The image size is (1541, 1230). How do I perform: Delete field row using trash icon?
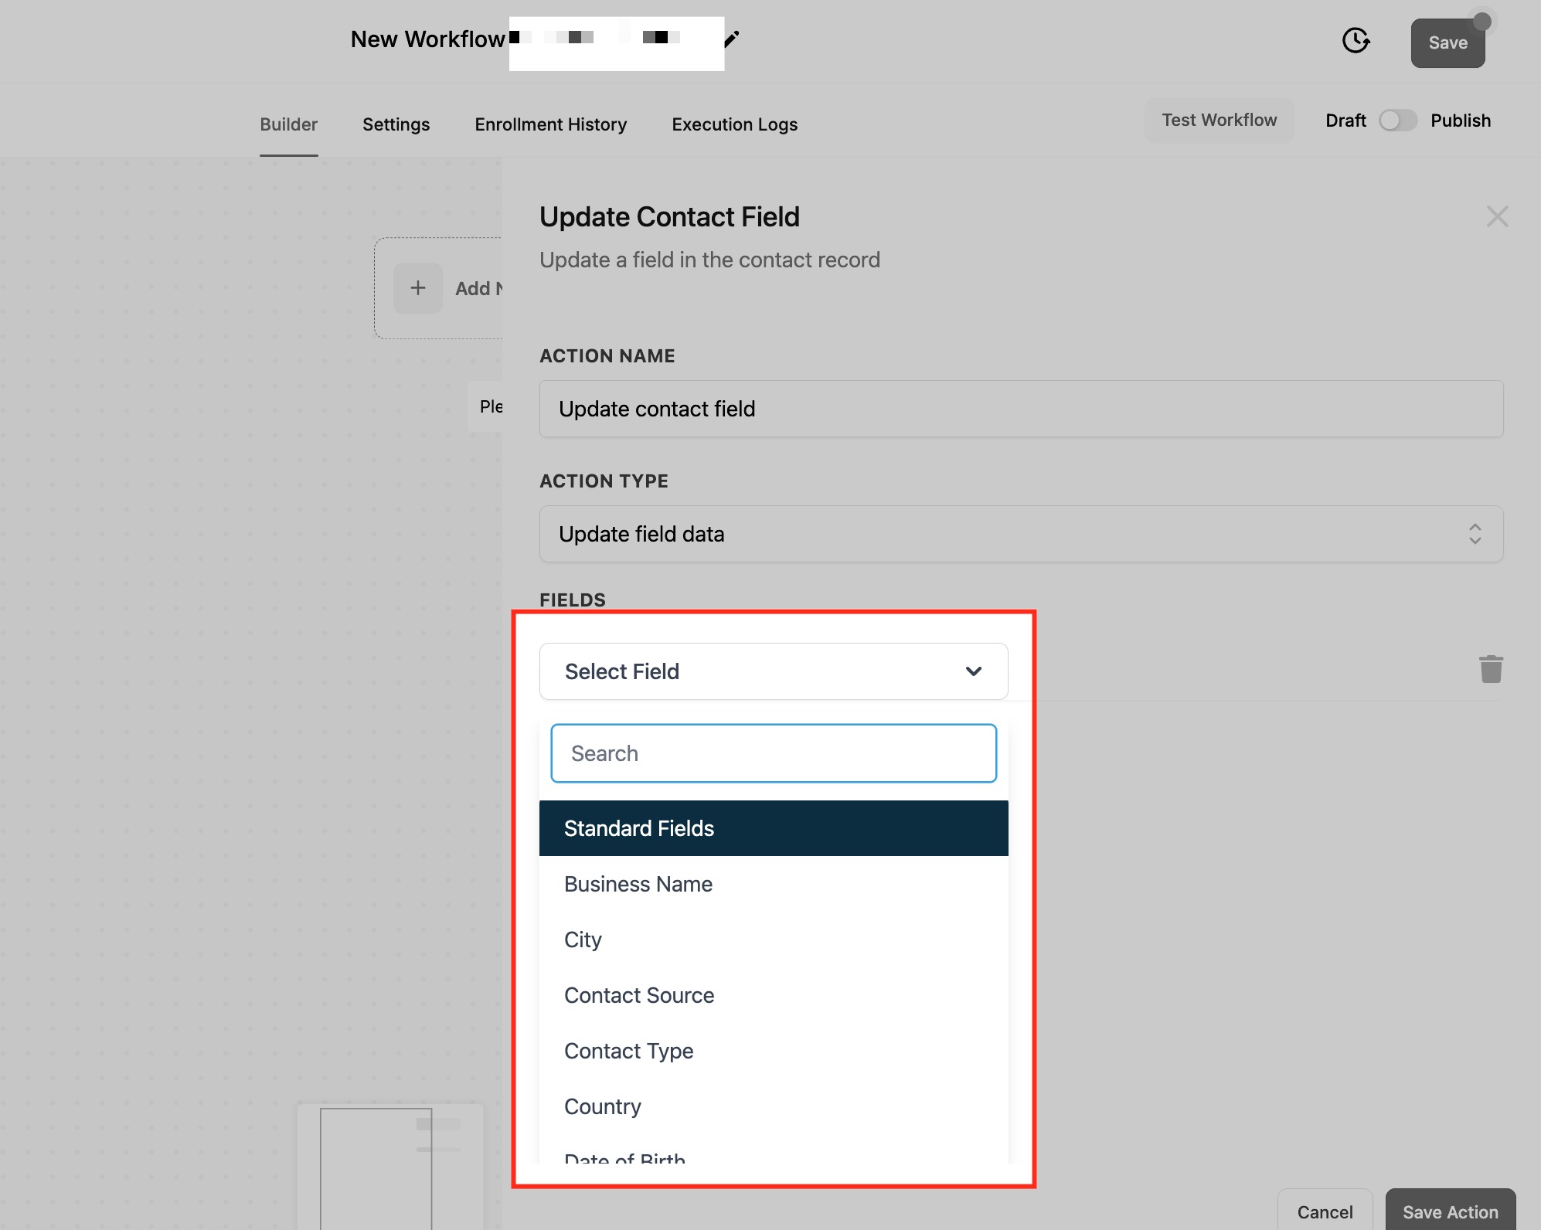[x=1491, y=669]
